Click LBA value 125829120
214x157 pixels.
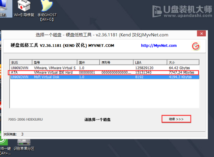click(x=144, y=68)
